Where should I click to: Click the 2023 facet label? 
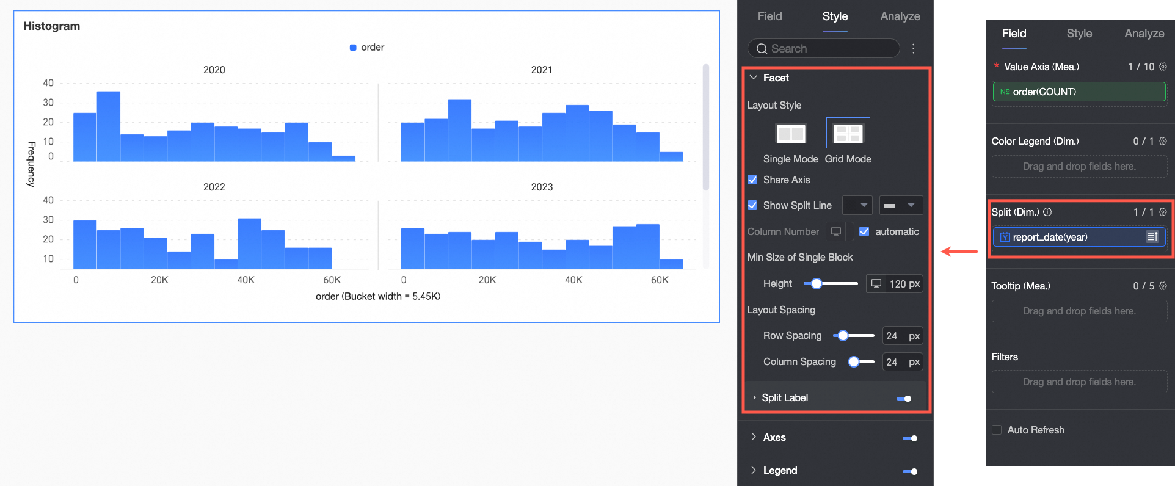(x=542, y=187)
